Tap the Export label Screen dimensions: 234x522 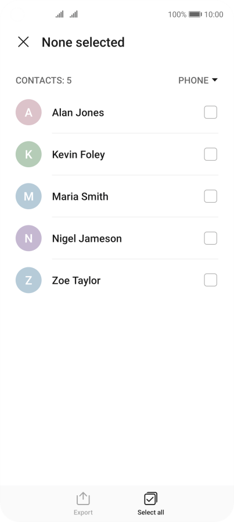pos(83,512)
